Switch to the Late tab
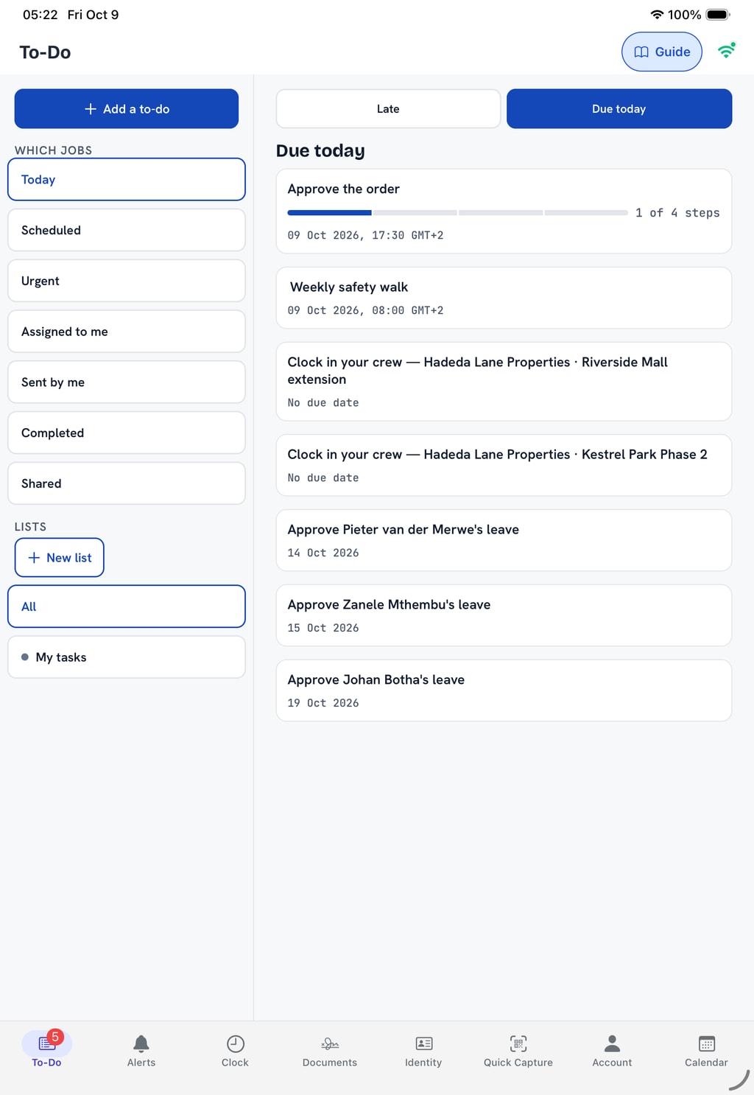 pos(388,109)
